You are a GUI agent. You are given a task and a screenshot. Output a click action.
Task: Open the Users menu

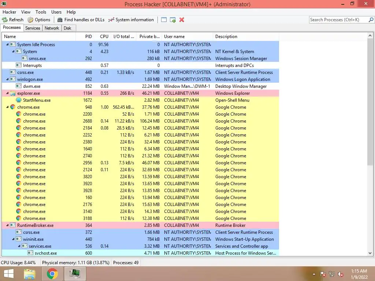[56, 12]
